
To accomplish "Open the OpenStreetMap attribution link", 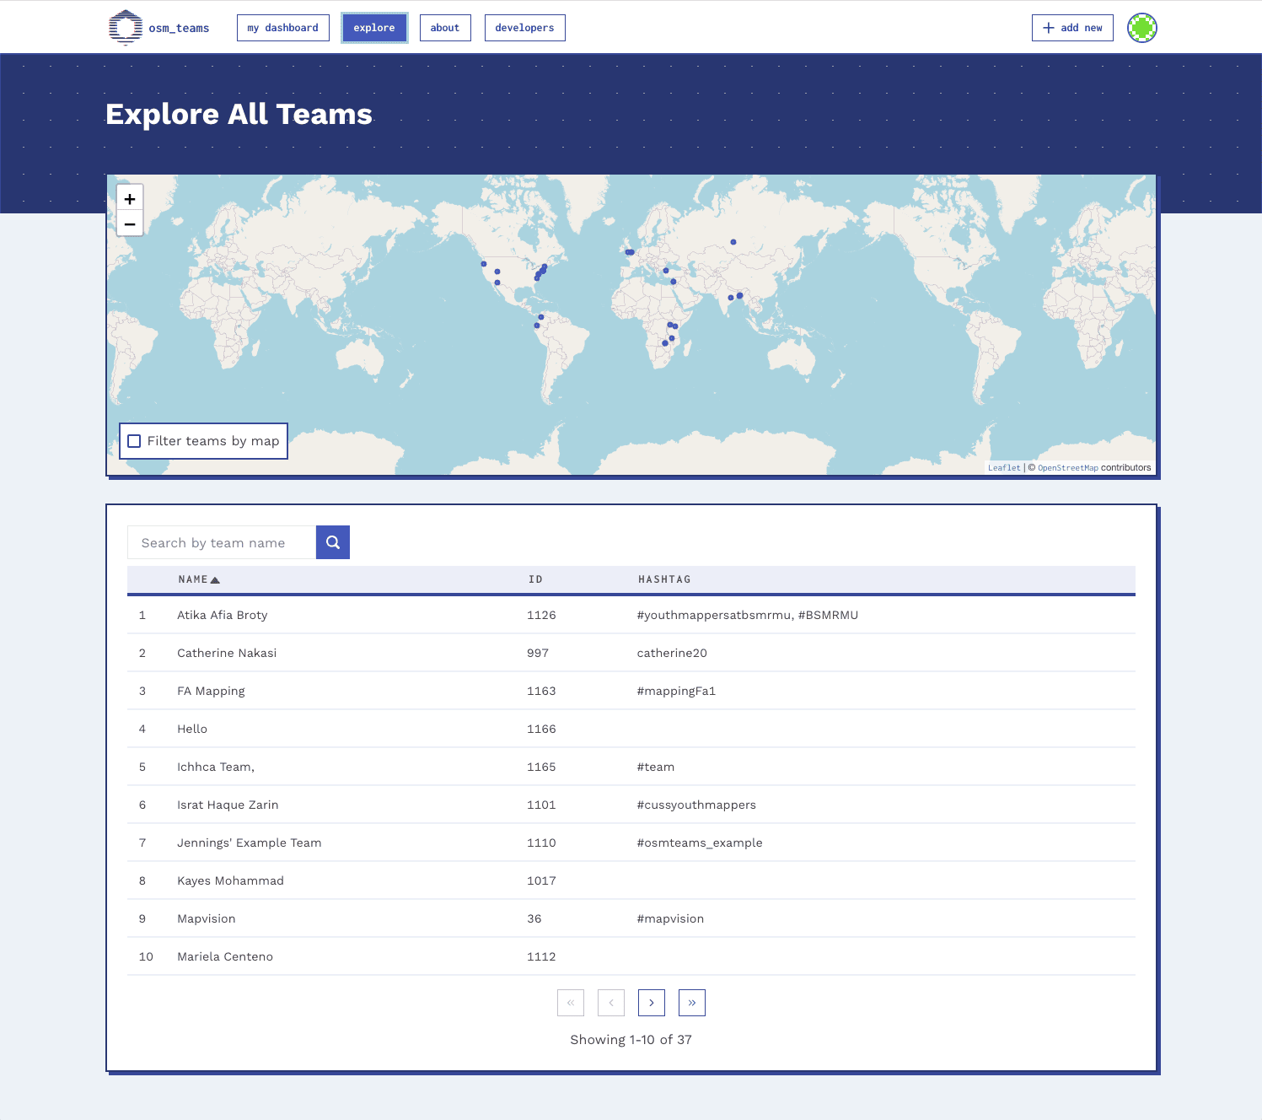I will coord(1068,467).
